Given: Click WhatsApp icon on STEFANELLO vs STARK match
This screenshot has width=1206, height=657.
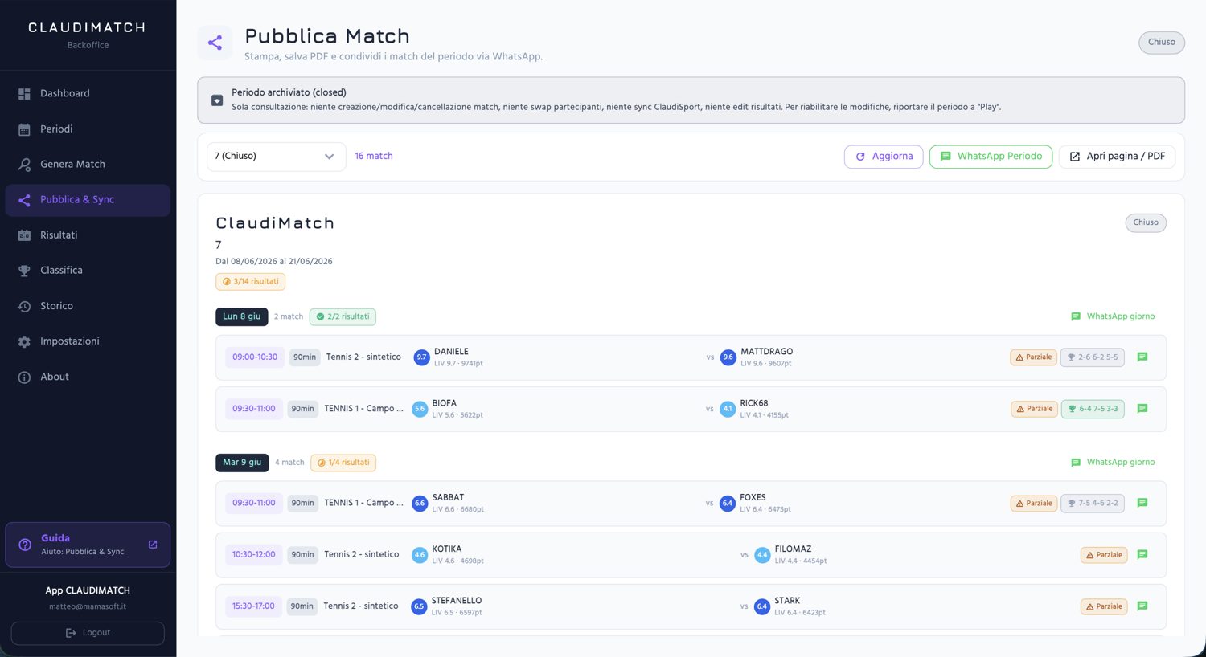Looking at the screenshot, I should [x=1142, y=606].
